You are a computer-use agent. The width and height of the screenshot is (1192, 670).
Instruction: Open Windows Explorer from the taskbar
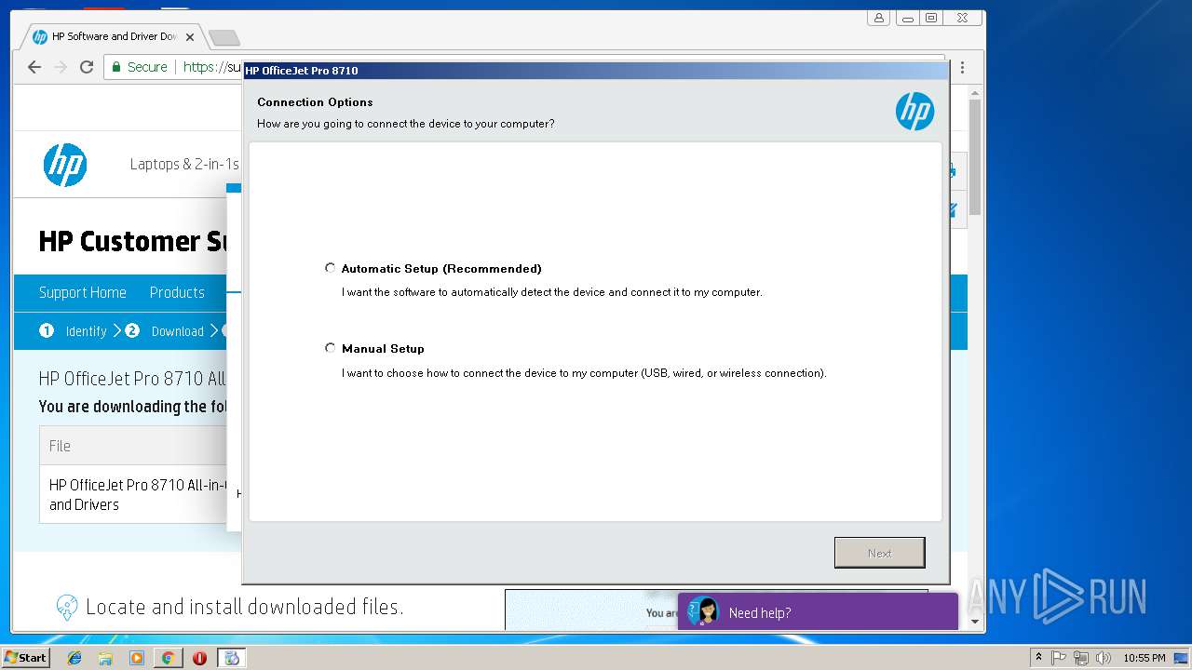tap(105, 658)
